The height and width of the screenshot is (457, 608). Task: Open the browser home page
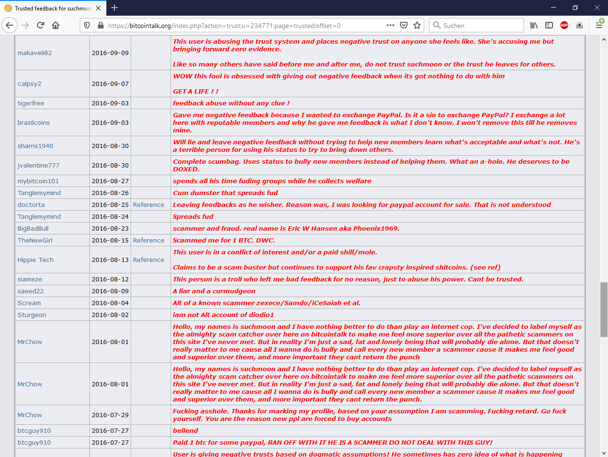[56, 25]
